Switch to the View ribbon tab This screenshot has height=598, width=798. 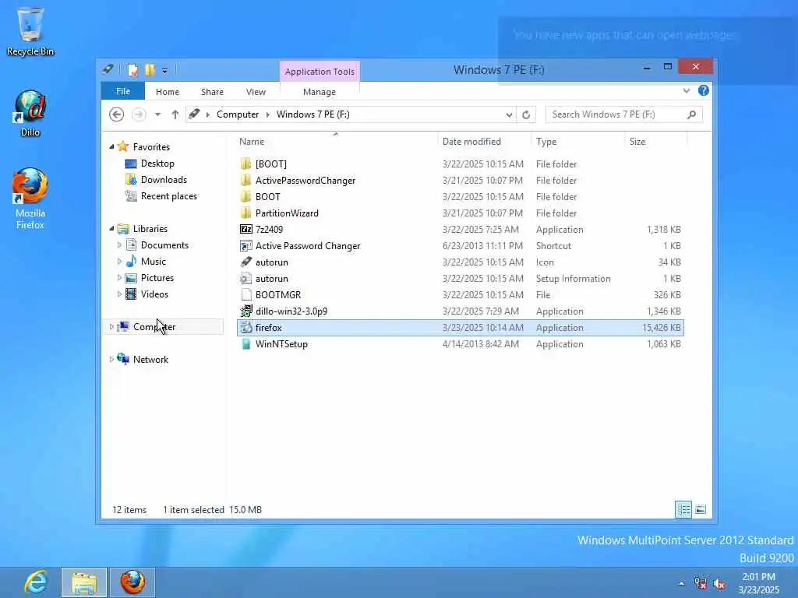256,92
